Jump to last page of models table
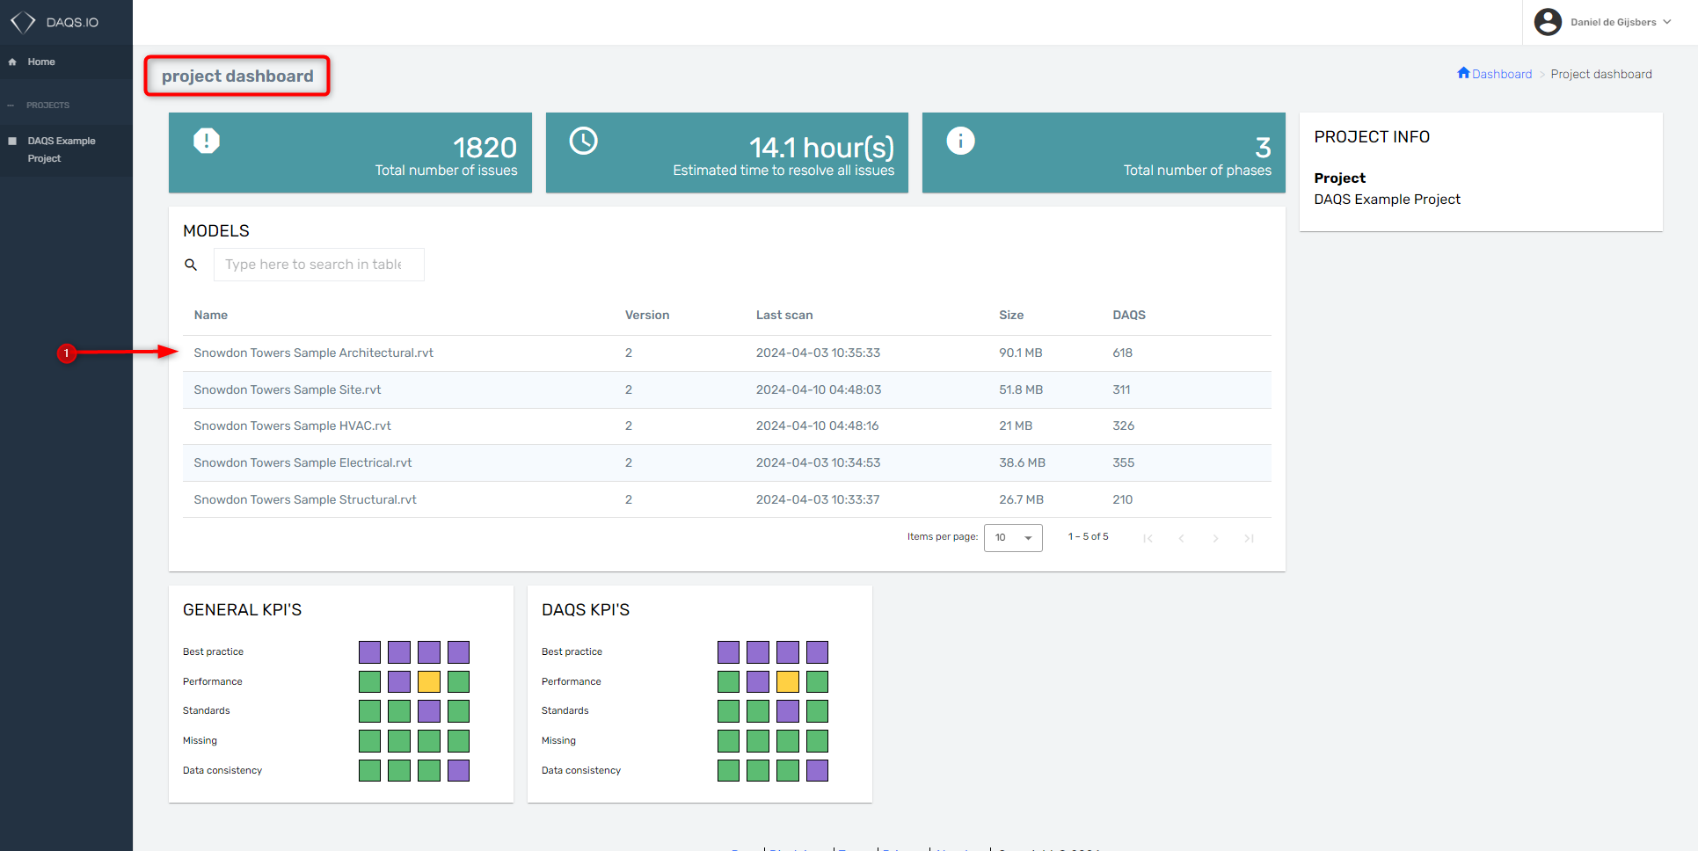Image resolution: width=1698 pixels, height=851 pixels. pyautogui.click(x=1249, y=538)
